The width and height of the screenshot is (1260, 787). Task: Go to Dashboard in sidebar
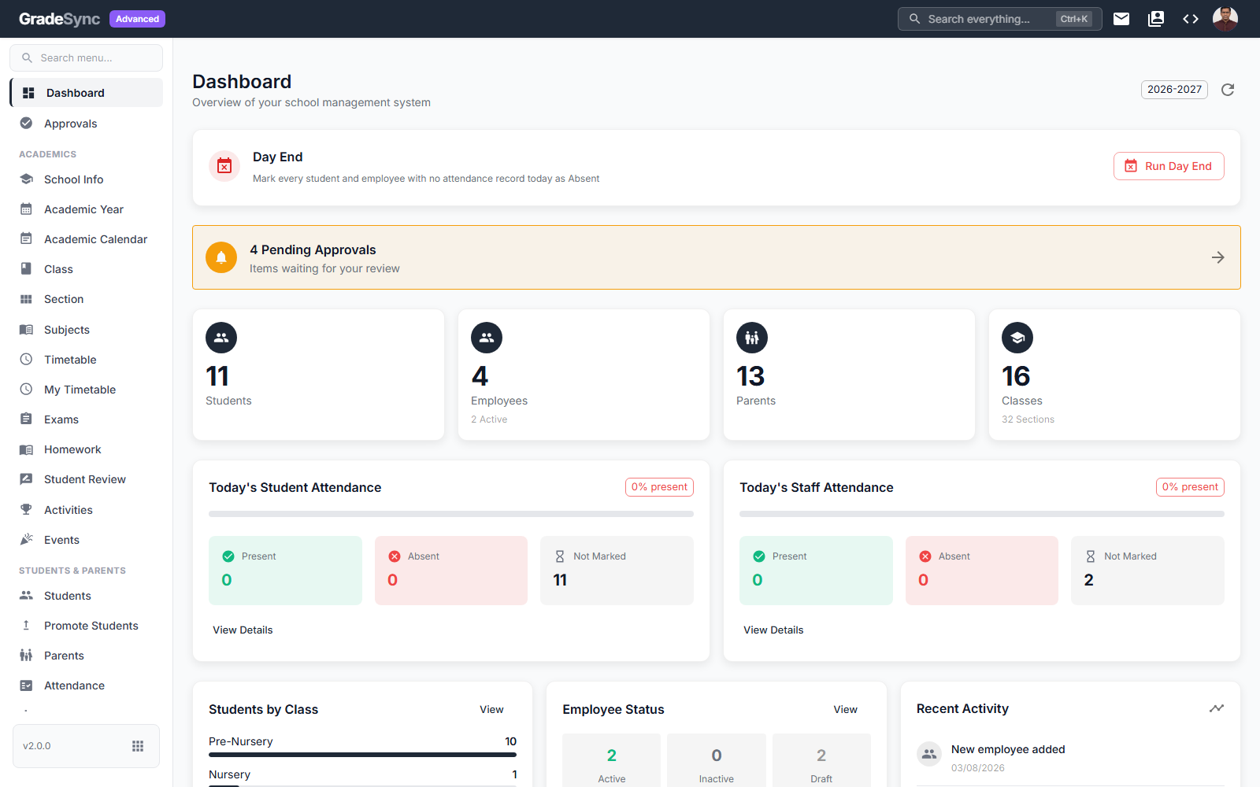click(x=87, y=93)
